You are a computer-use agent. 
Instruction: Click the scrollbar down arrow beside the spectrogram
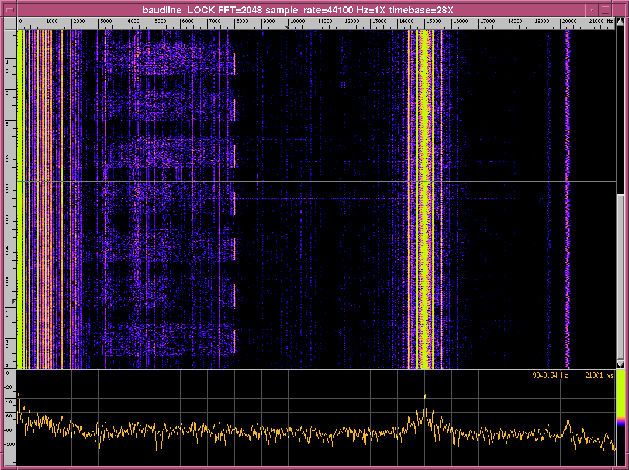[620, 363]
